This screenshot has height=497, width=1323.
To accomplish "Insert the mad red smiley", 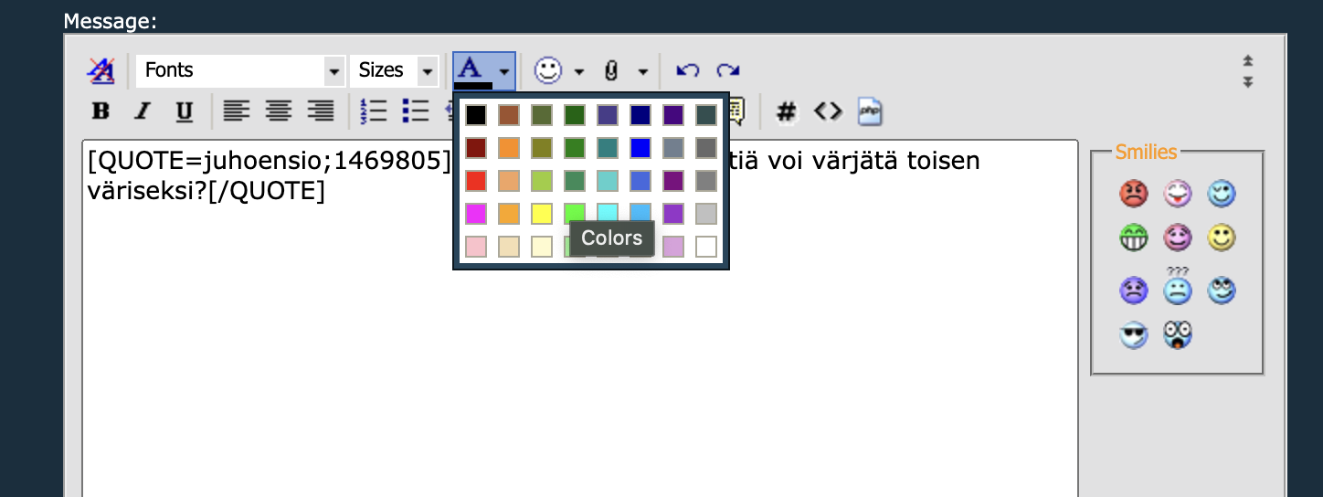I will tap(1133, 193).
